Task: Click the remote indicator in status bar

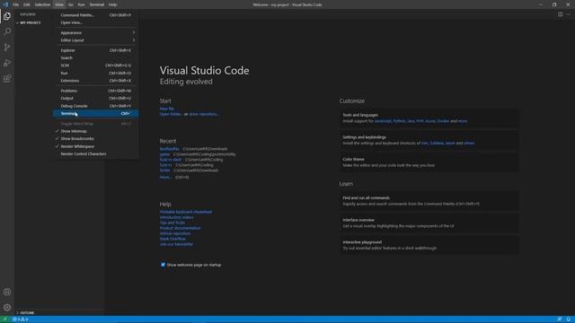Action: pyautogui.click(x=4, y=319)
